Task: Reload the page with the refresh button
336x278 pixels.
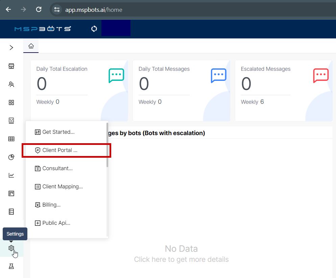Action: click(39, 9)
